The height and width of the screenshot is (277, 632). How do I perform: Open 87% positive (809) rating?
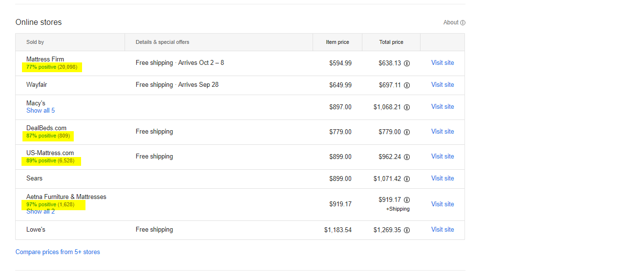pos(48,136)
